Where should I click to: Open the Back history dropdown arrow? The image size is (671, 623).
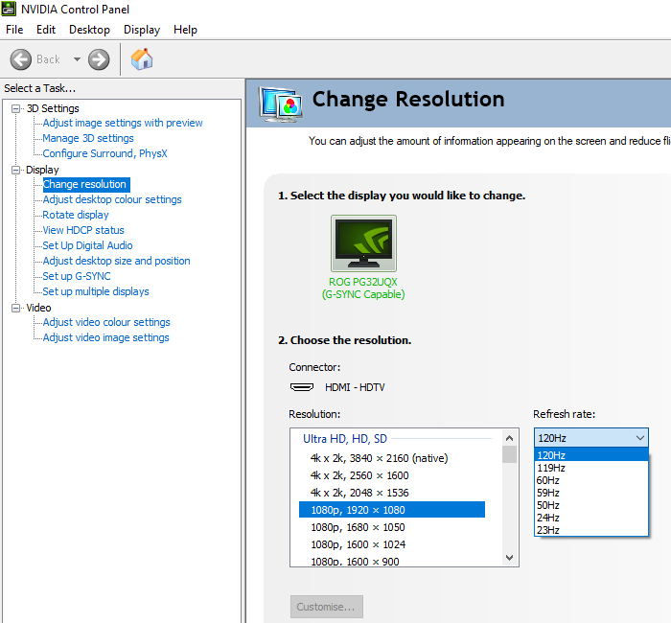[77, 59]
